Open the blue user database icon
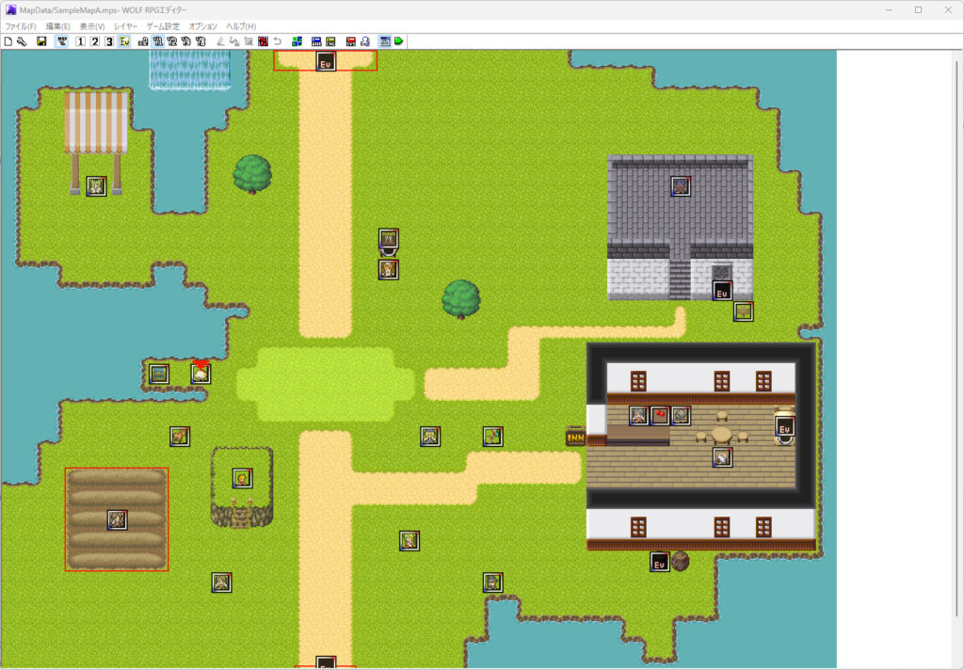This screenshot has height=670, width=964. [316, 41]
